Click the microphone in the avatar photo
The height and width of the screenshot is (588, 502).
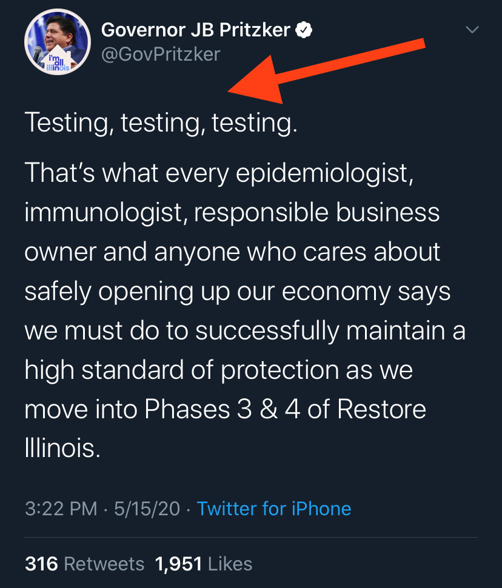coord(37,53)
